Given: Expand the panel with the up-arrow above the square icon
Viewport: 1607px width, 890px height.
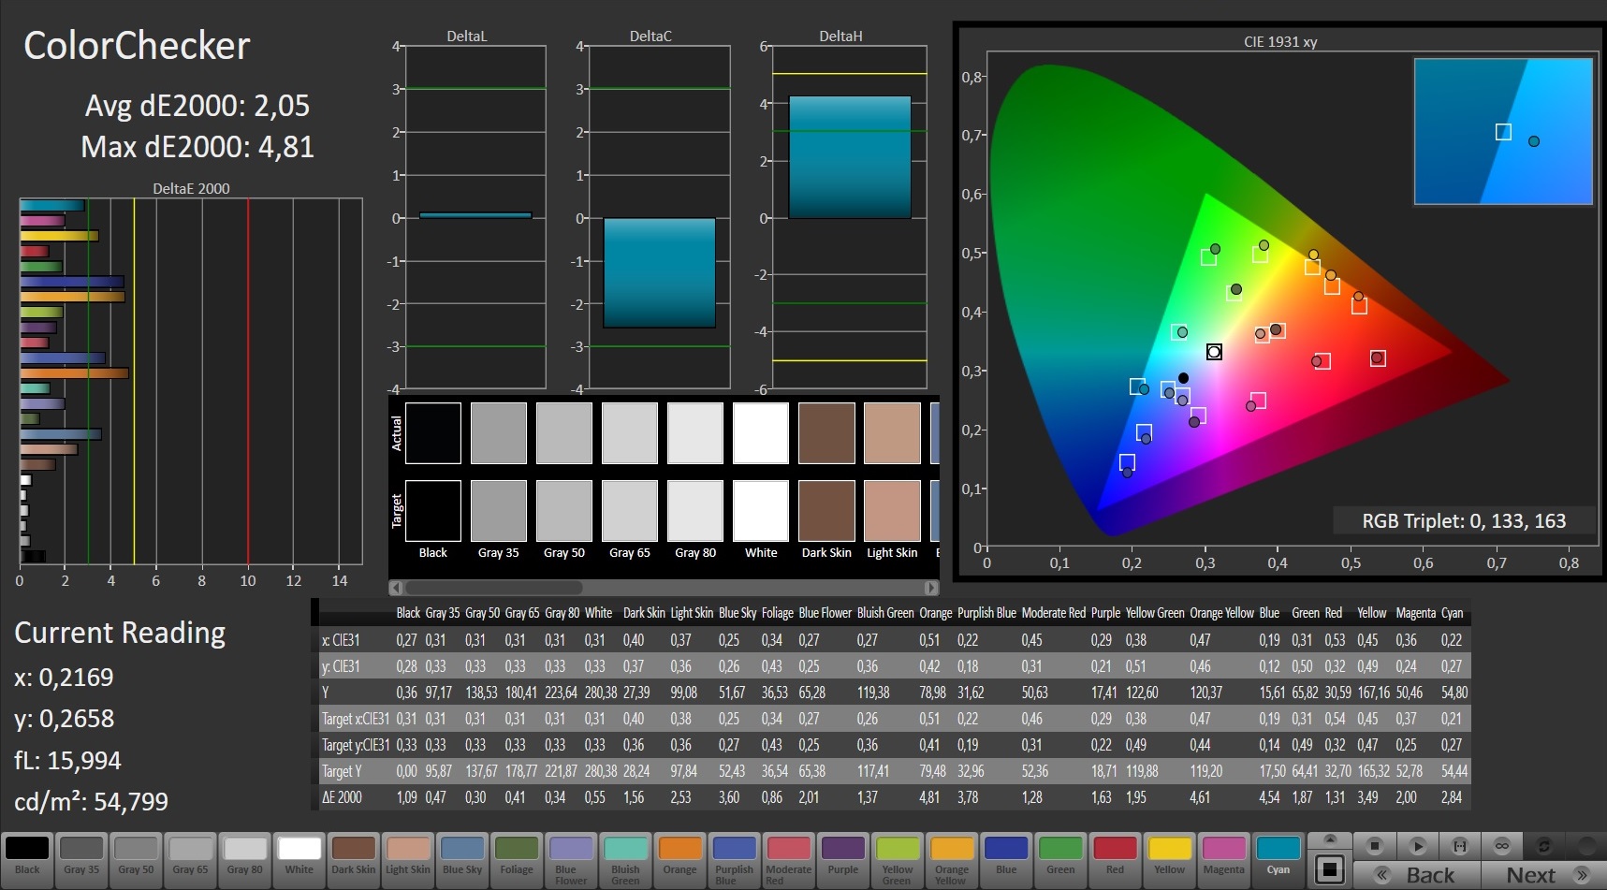Looking at the screenshot, I should [x=1330, y=839].
